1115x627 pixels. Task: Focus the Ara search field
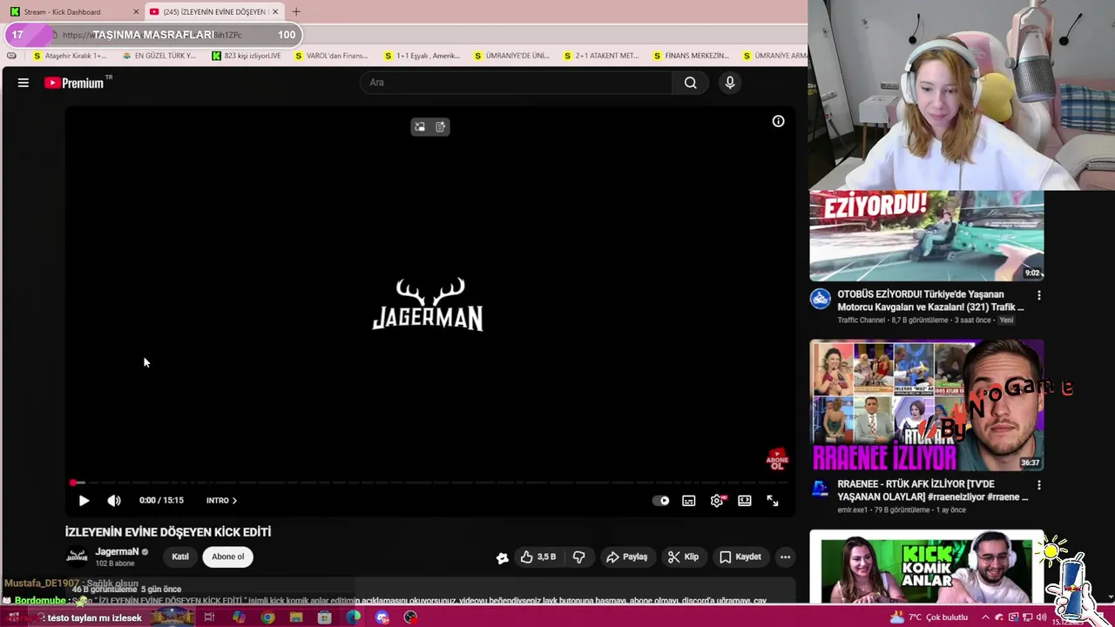(516, 83)
